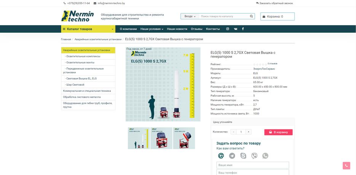356x175 pixels.
Task: Select email (@) as the reply method
Action: [x=221, y=156]
